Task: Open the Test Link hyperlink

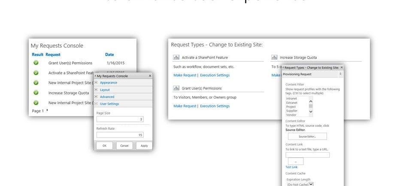Action: click(291, 167)
